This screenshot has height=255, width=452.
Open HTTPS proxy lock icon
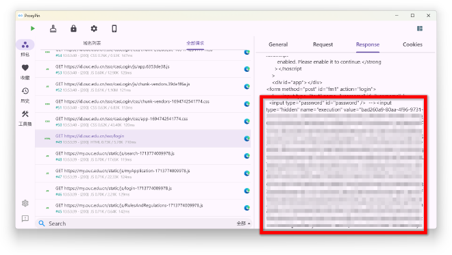pyautogui.click(x=73, y=29)
